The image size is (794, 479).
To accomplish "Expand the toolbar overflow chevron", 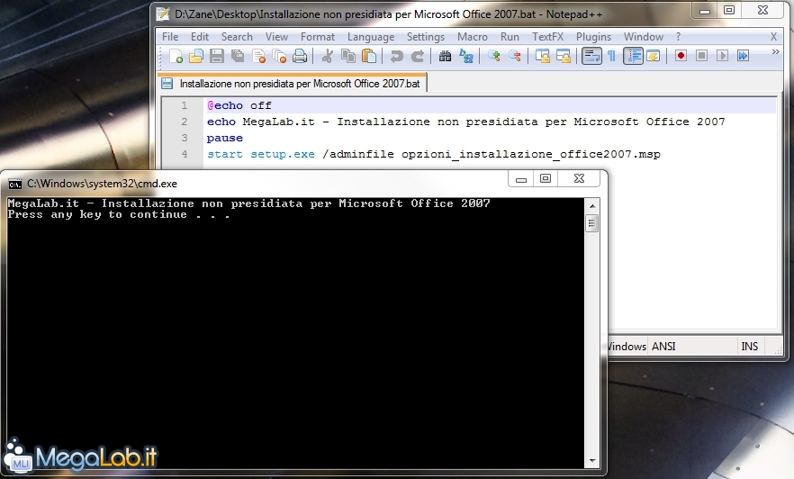I will (775, 53).
